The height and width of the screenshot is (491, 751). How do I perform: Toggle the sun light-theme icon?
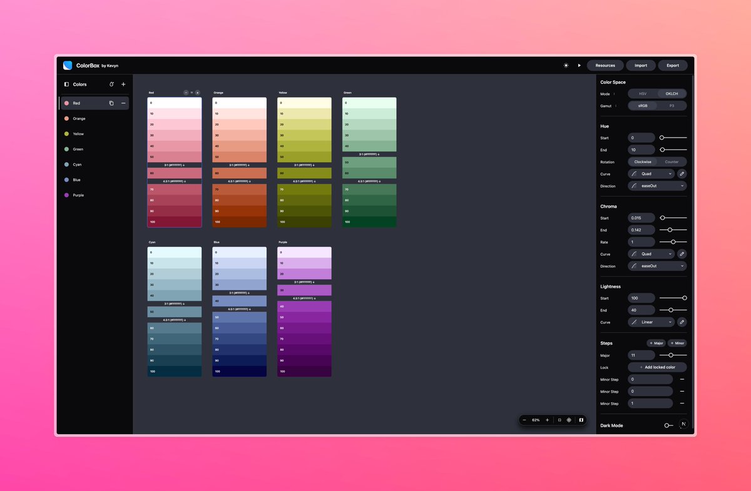click(x=566, y=65)
